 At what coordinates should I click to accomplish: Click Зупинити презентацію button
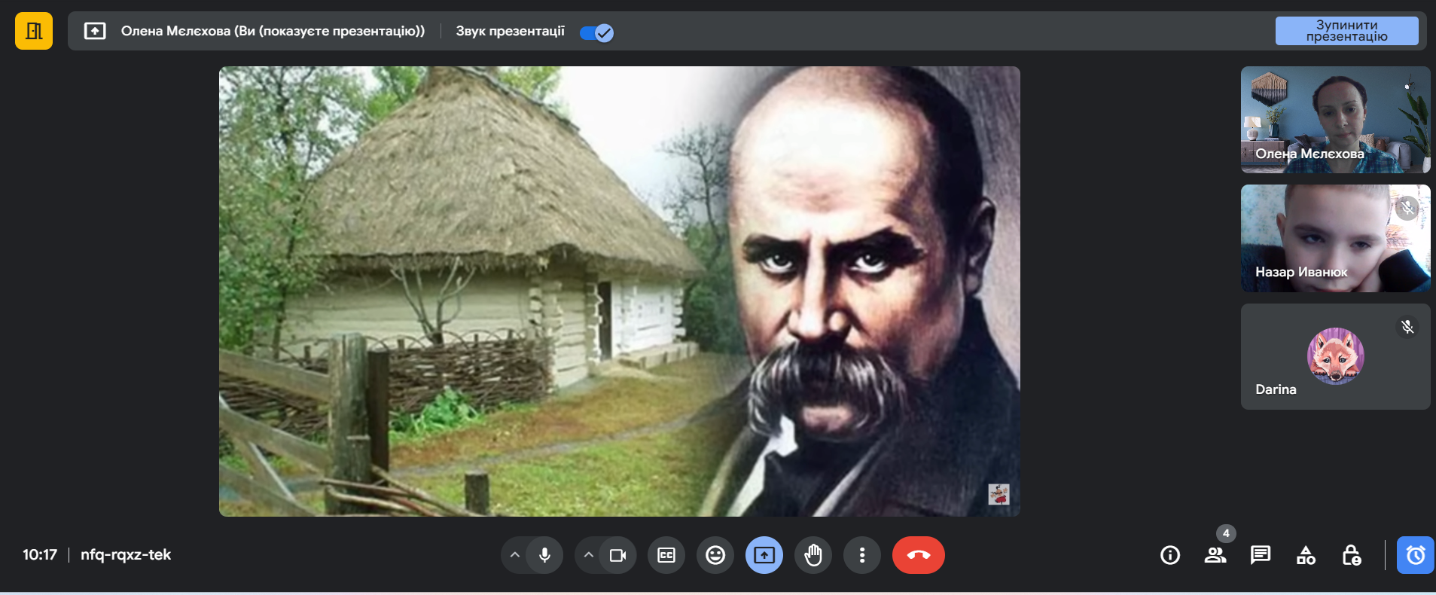1346,31
